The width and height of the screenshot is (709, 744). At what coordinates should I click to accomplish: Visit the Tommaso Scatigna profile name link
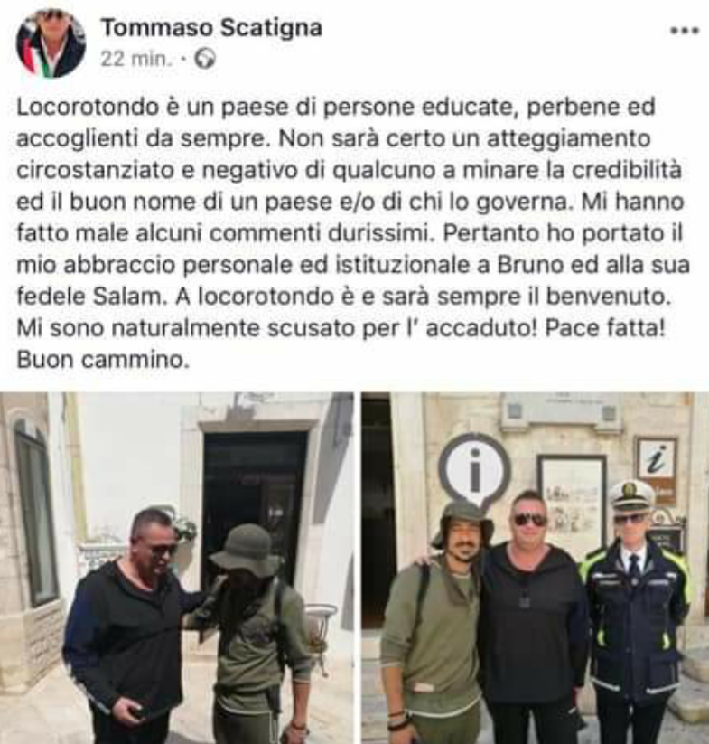212,27
